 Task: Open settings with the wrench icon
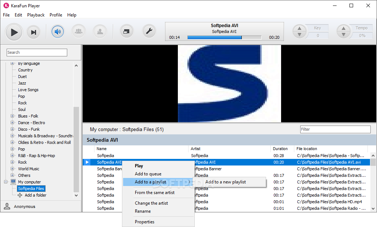pyautogui.click(x=149, y=31)
